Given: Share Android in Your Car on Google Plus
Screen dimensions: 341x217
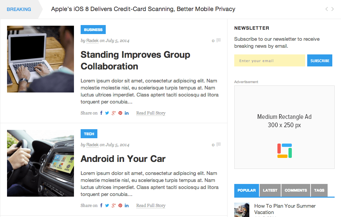Looking at the screenshot, I should [113, 206].
